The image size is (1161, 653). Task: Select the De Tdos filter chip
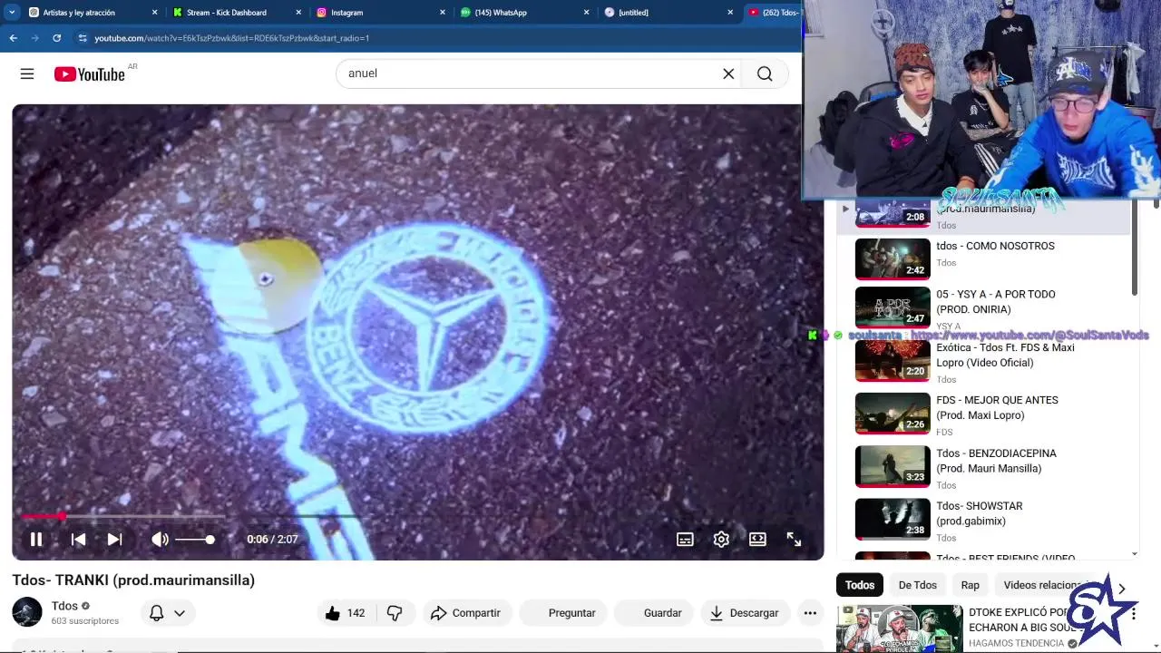918,585
